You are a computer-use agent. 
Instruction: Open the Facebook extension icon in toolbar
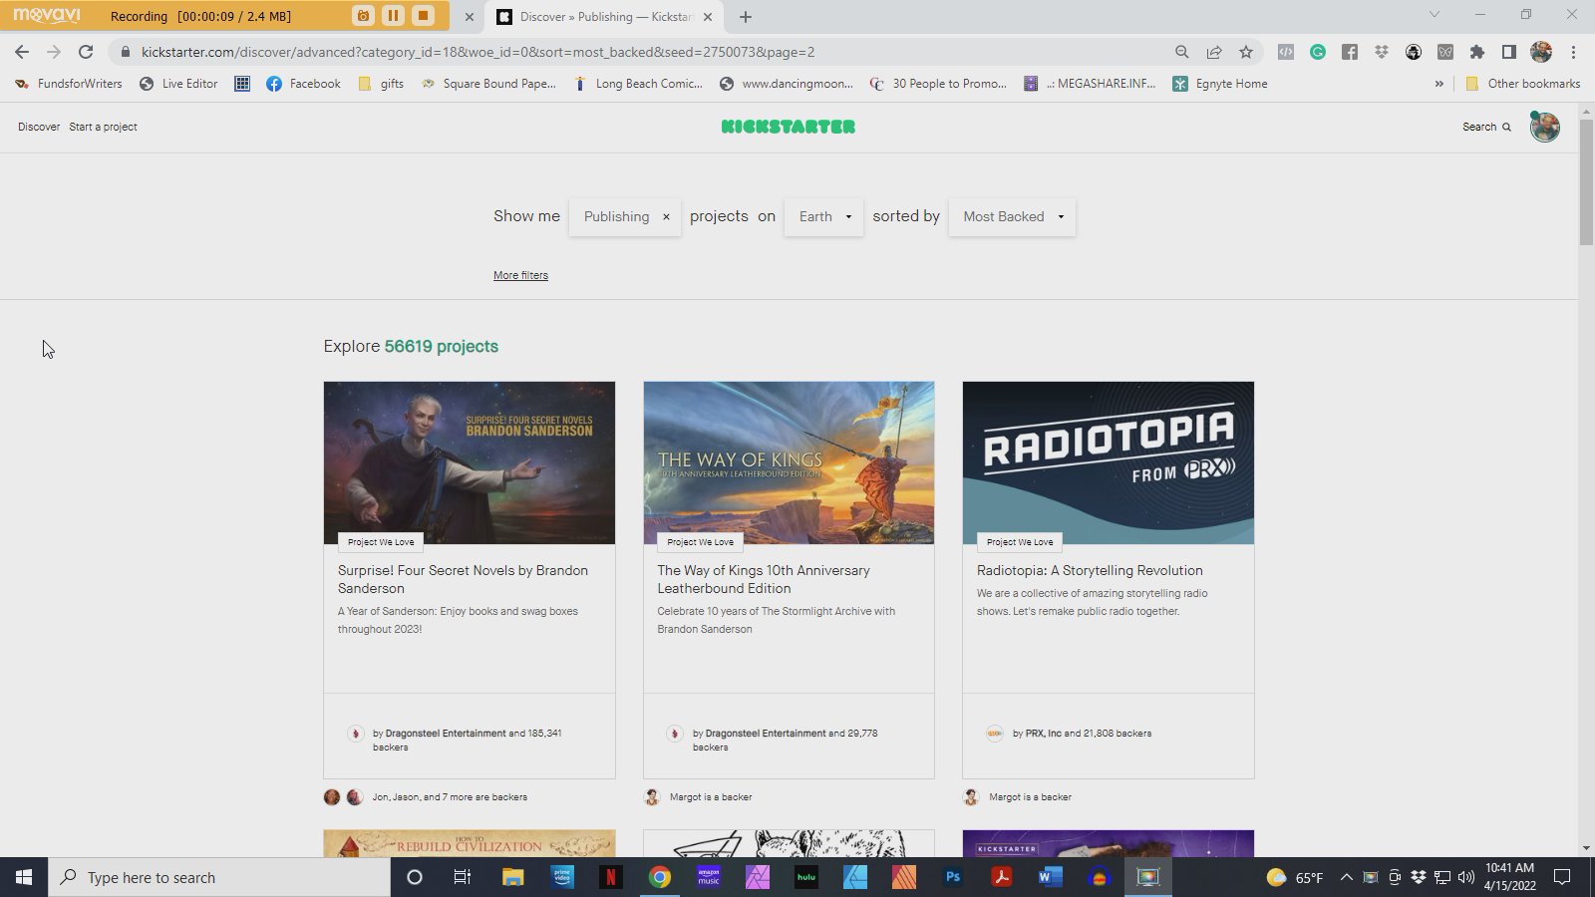click(1350, 52)
